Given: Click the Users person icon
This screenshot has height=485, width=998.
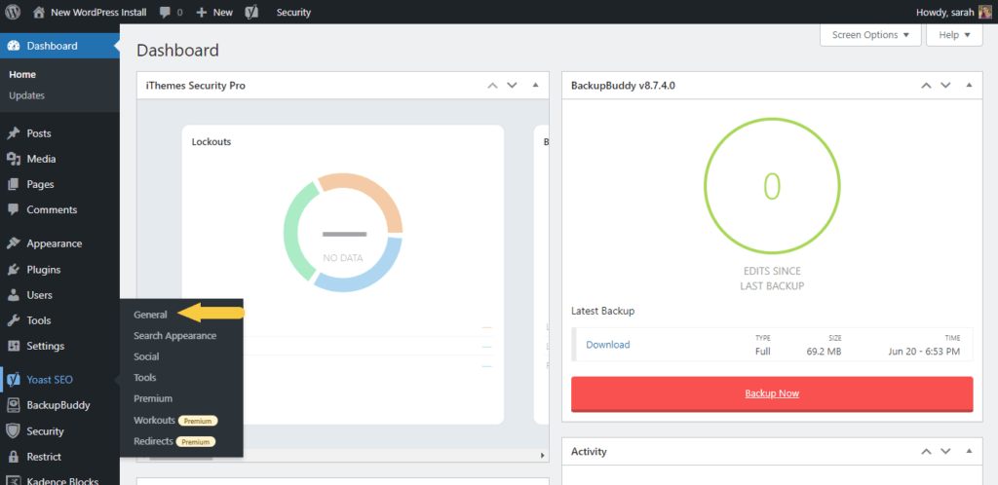Looking at the screenshot, I should (14, 295).
